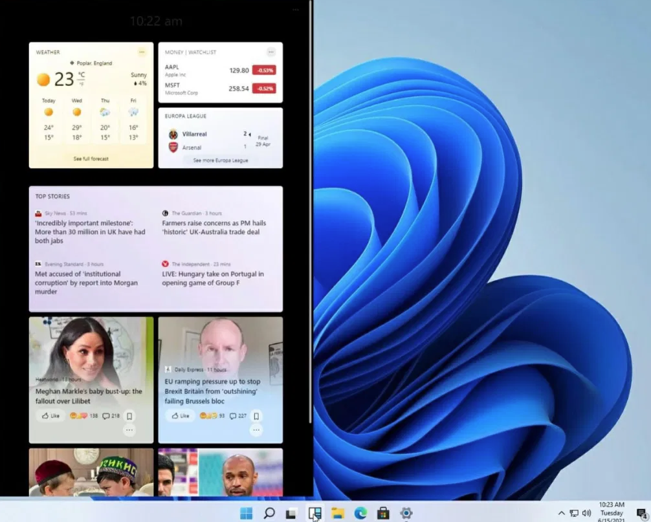Open more options on Meghan Markle card
This screenshot has width=651, height=522.
point(129,430)
